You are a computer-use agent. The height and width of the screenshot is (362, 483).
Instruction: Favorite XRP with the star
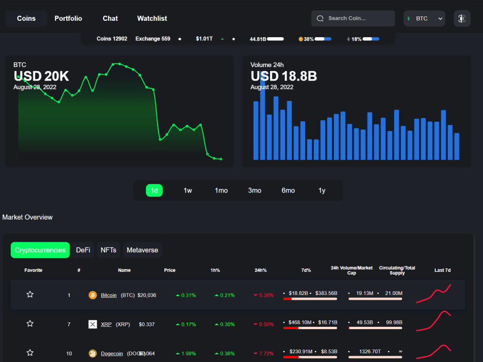coord(30,323)
